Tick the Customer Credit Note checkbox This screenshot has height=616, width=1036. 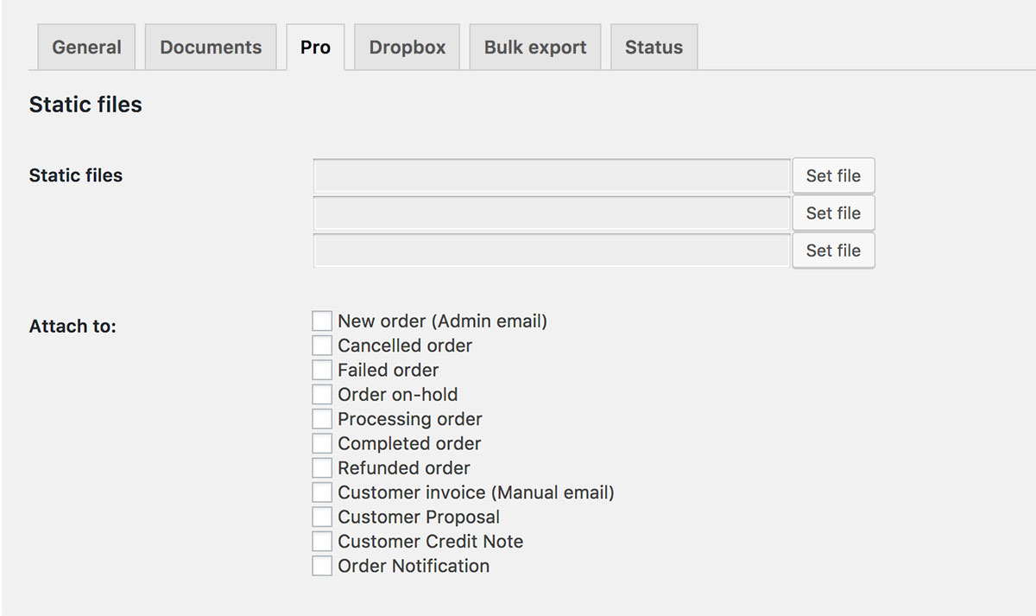point(322,542)
